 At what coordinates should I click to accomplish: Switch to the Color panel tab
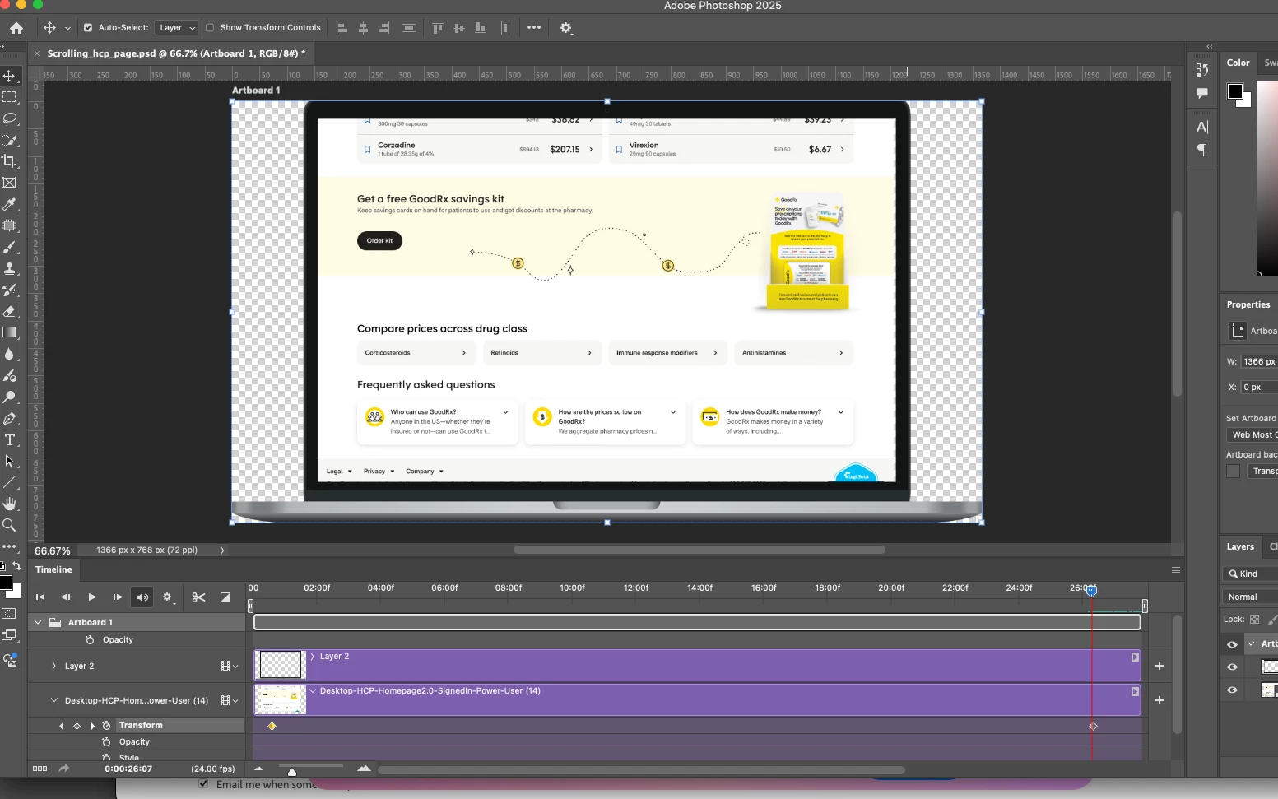1238,63
